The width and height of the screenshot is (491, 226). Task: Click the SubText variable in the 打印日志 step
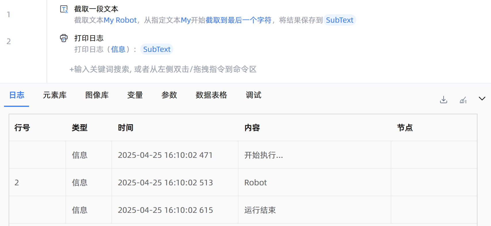pos(157,50)
